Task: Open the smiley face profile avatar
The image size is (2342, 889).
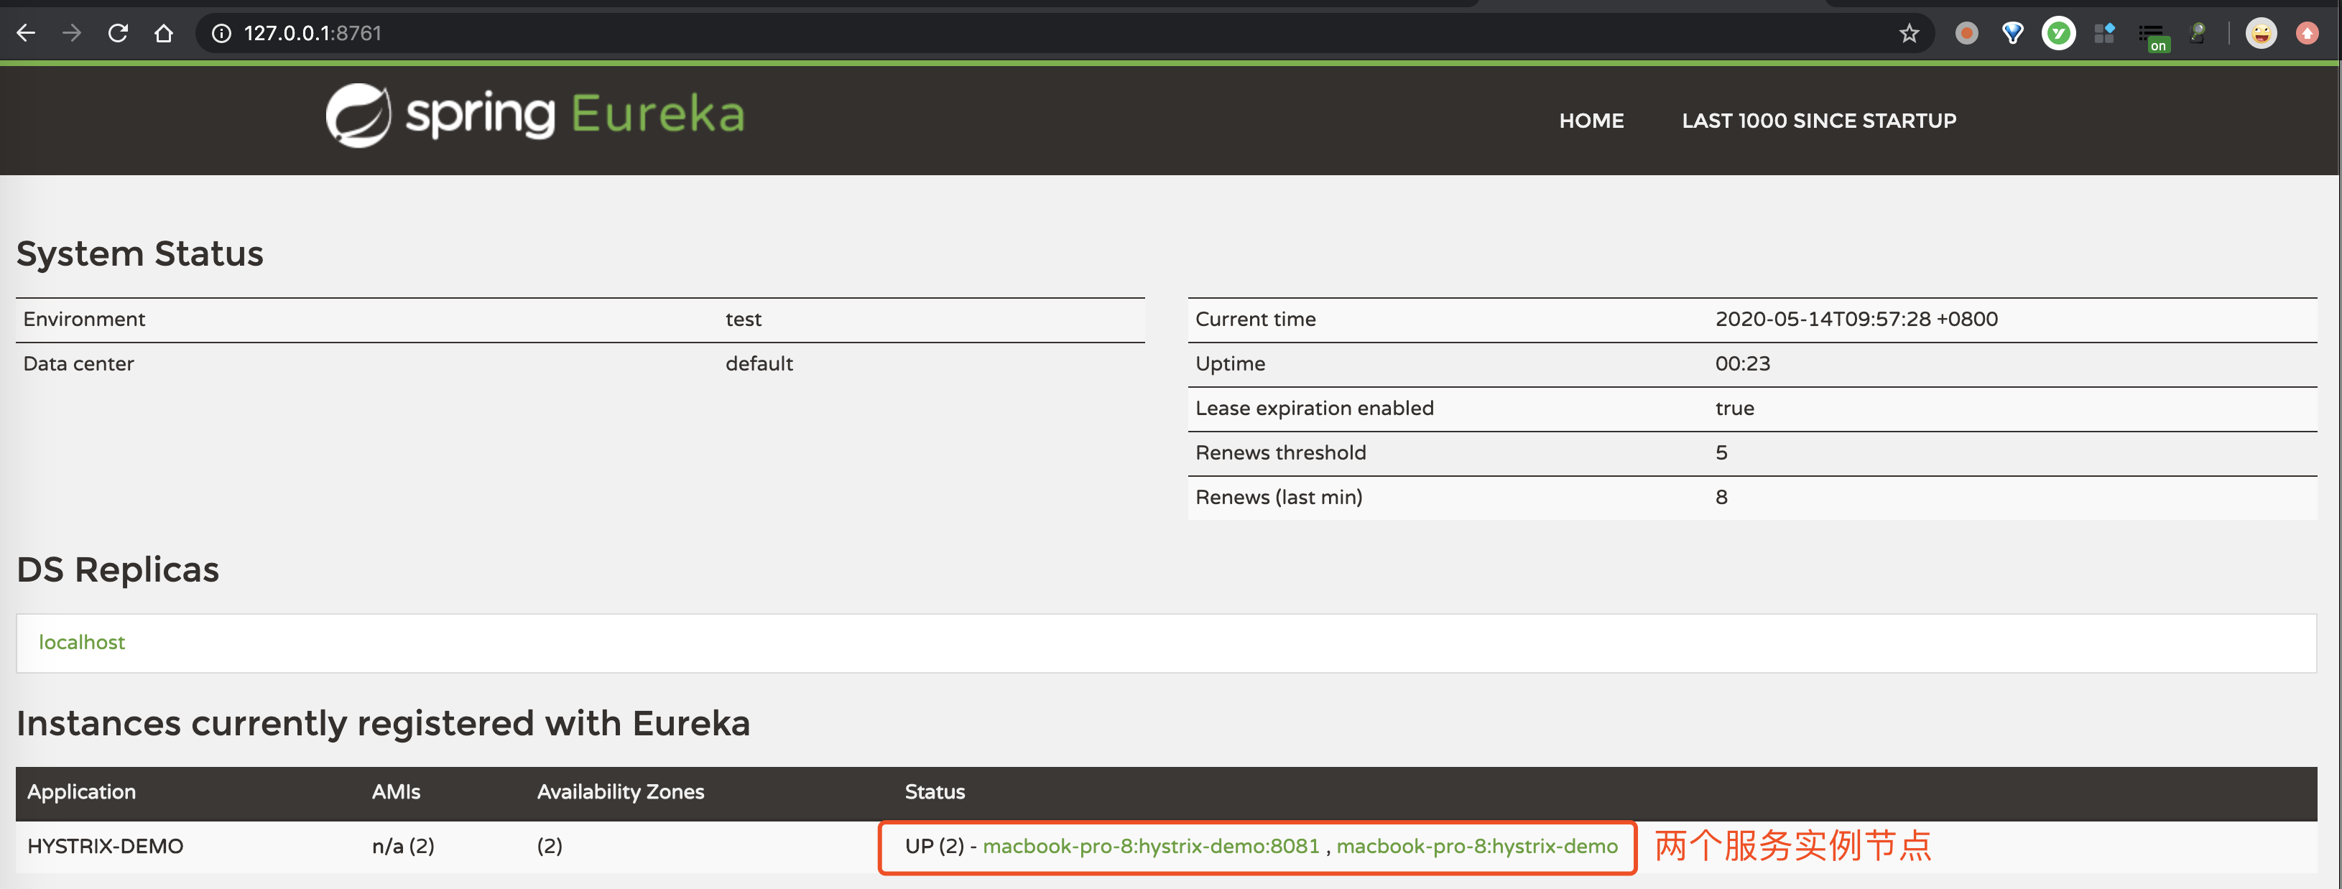Action: click(x=2260, y=34)
